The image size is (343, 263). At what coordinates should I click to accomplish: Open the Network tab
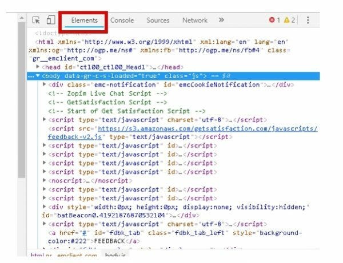point(195,21)
